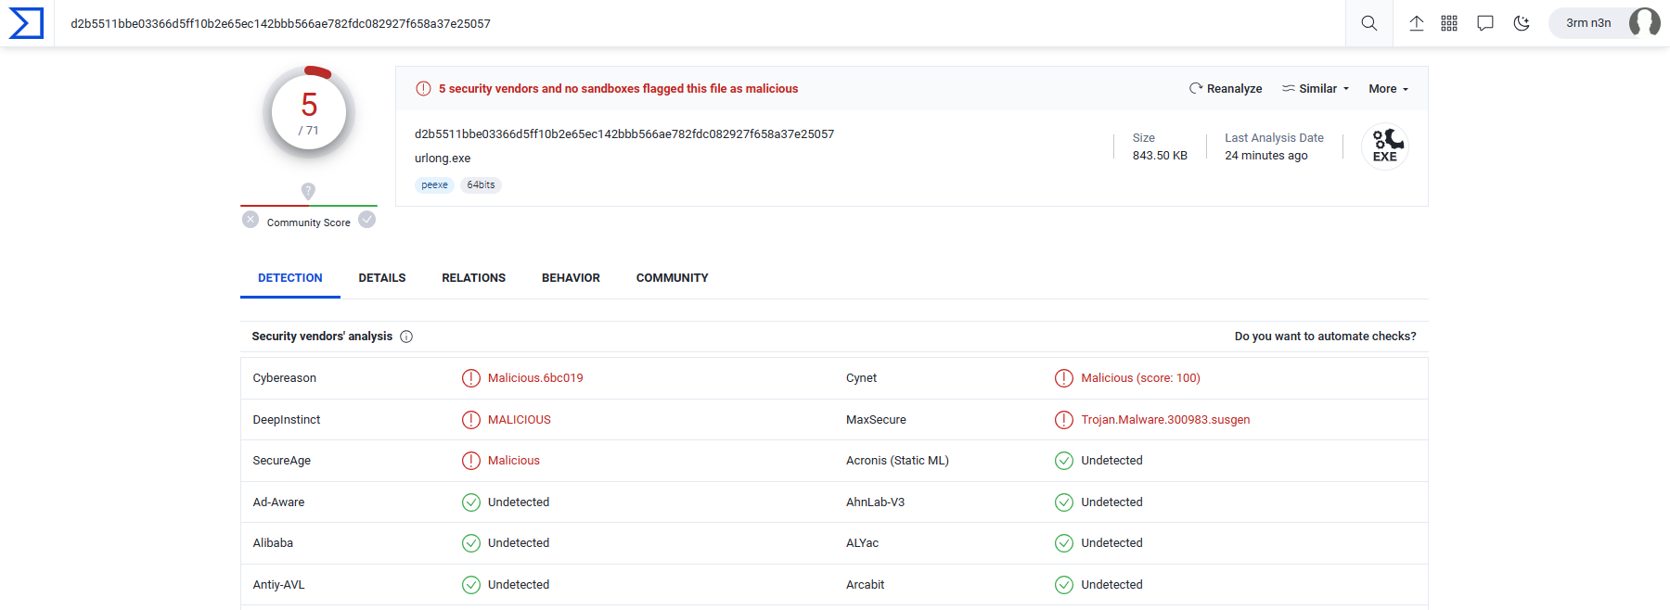This screenshot has width=1670, height=610.
Task: Click the urlong.exe file name
Action: (x=443, y=159)
